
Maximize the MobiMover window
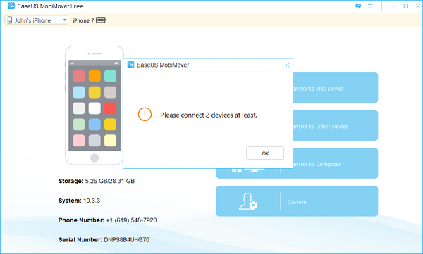coord(406,6)
